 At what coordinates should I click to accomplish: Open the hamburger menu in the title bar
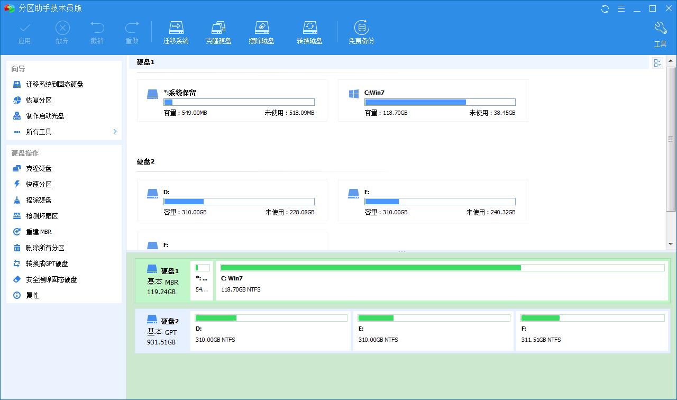point(621,8)
